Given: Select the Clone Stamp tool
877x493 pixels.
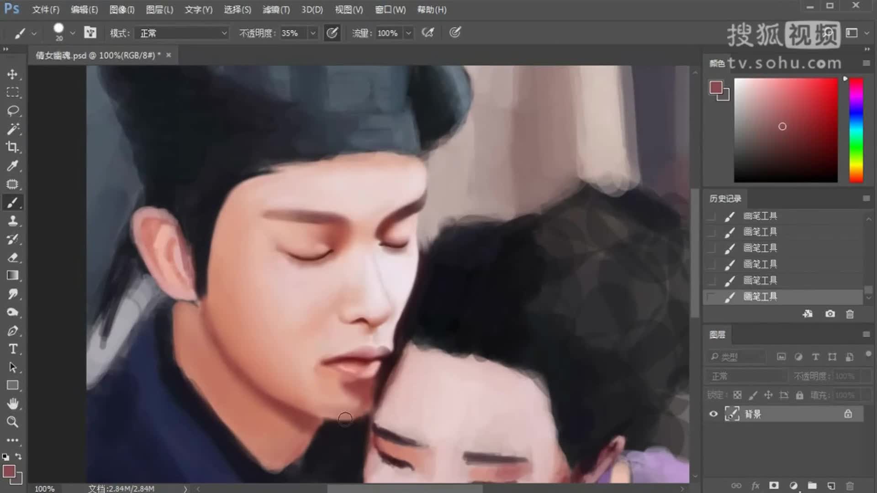Looking at the screenshot, I should tap(12, 221).
